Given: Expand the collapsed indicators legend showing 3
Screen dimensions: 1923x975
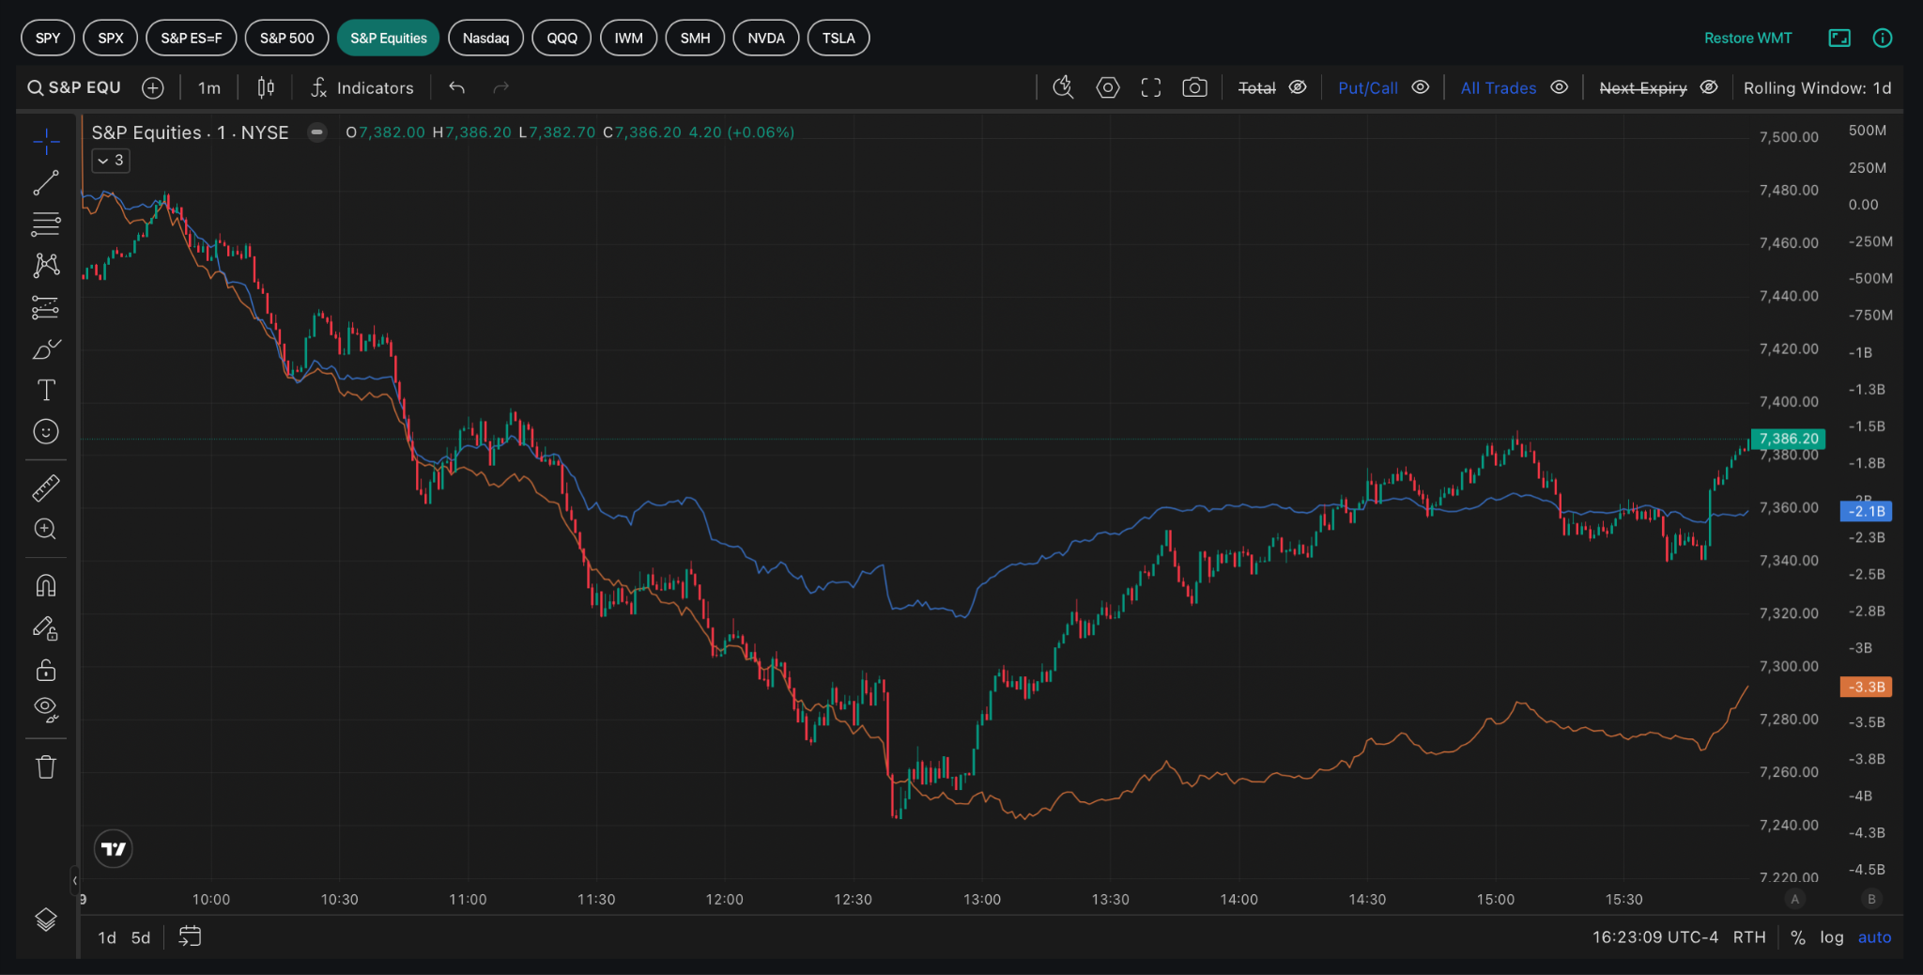Looking at the screenshot, I should [111, 161].
